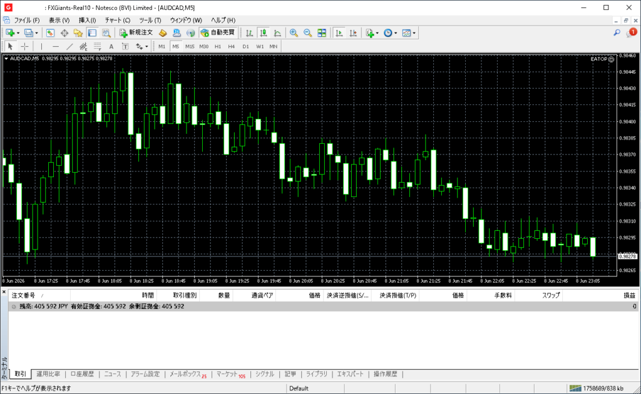This screenshot has height=394, width=641.
Task: Click the connection status 1758689/838 kb
Action: click(x=597, y=388)
